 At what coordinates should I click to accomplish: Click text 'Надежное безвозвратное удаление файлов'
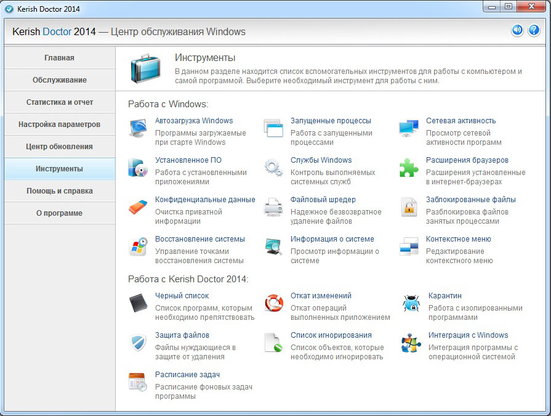coord(336,216)
